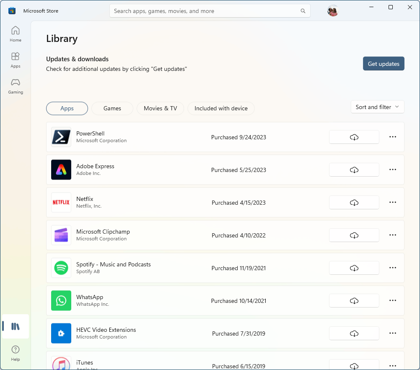
Task: Open more options for Spotify
Action: click(x=392, y=268)
